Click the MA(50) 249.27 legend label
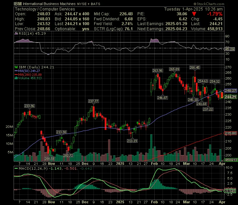Screen dimensions: 238x205 point(29,71)
